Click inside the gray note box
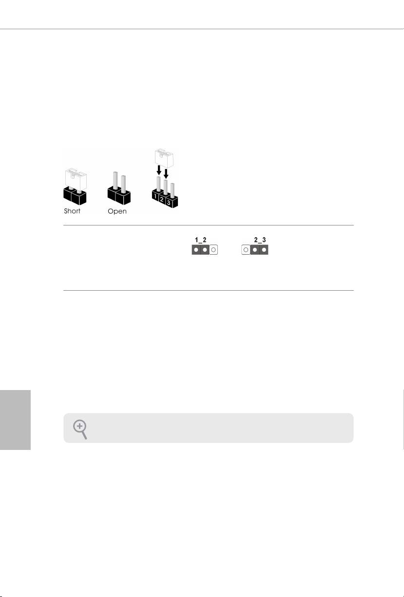 pos(208,428)
